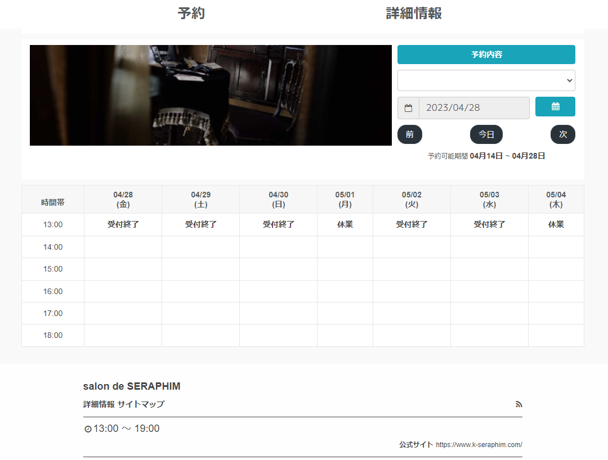Open the サイトマップ footer link
Viewport: 608px width, 460px height.
[141, 404]
